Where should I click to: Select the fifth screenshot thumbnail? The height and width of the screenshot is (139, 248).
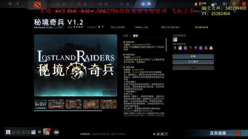(x=108, y=104)
